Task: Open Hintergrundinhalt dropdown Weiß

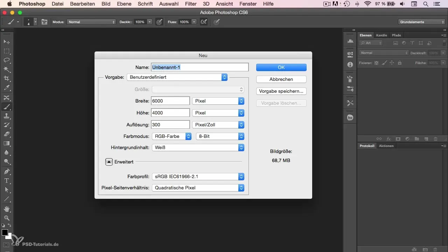Action: [198, 148]
